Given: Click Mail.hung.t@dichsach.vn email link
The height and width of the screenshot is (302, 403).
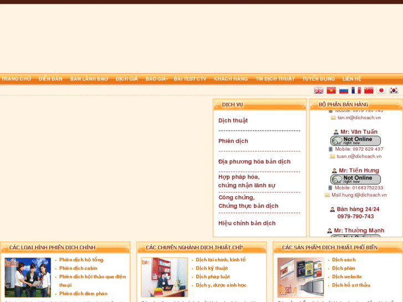Looking at the screenshot, I should (x=359, y=195).
